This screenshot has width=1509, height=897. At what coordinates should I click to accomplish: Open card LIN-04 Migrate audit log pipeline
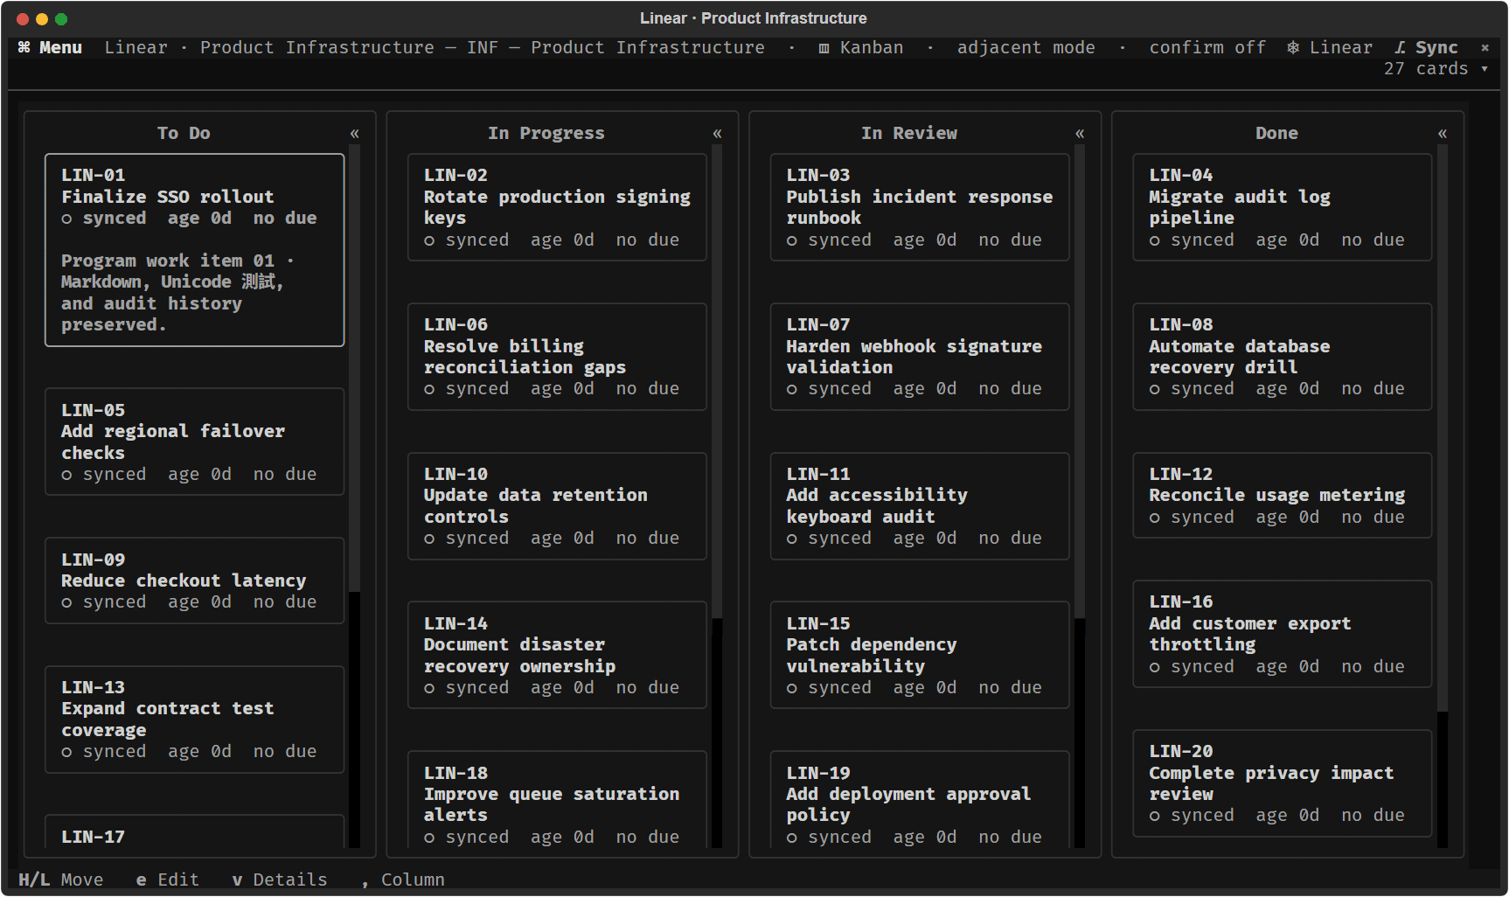1283,207
